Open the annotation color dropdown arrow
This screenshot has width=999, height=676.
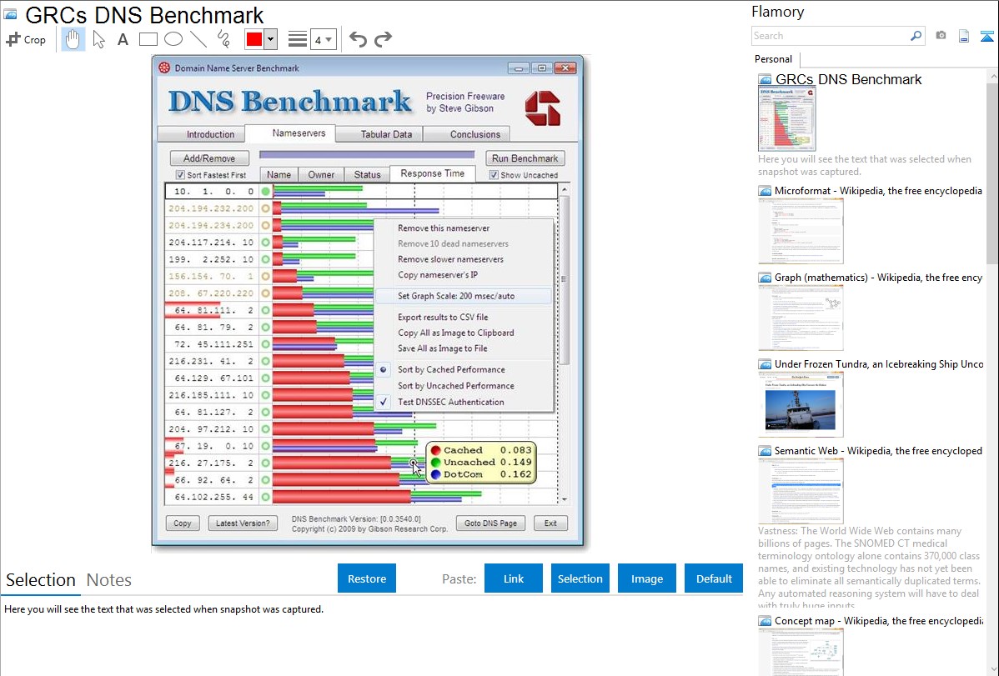[x=271, y=39]
